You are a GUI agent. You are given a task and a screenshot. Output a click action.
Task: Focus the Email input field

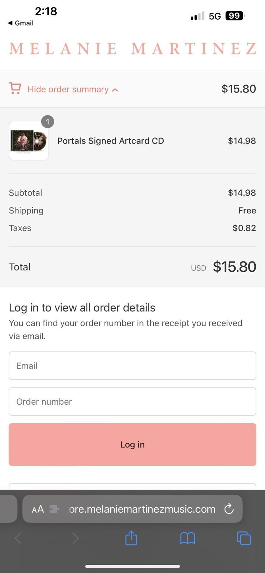132,366
